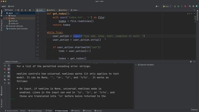Open the TODO tool window
This screenshot has width=199, height=112.
pos(49,111)
